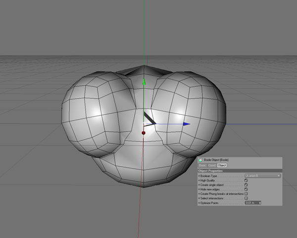Open the Boolean Type dropdown

click(x=263, y=176)
